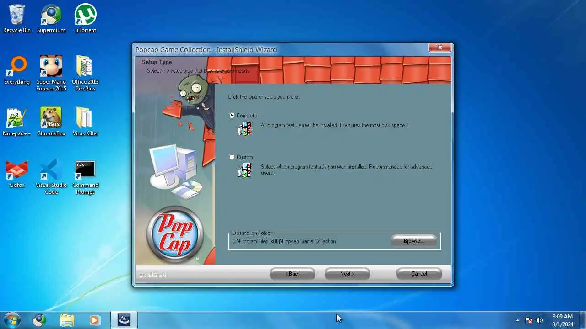Launch Notepad++ from the desktop

point(17,122)
